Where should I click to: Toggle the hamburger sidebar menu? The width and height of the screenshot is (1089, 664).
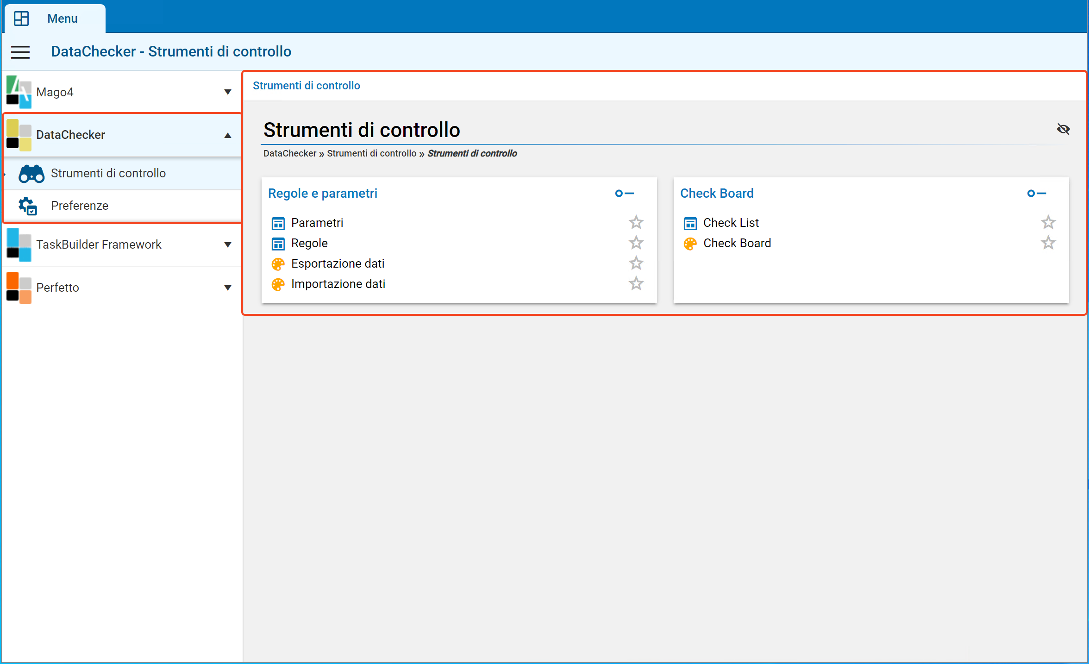[20, 52]
